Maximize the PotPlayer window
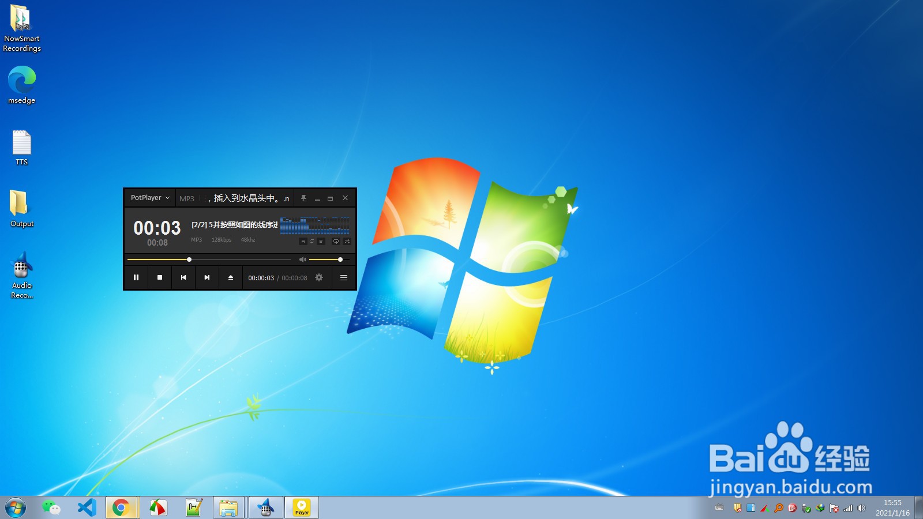Image resolution: width=923 pixels, height=519 pixels. pyautogui.click(x=331, y=198)
